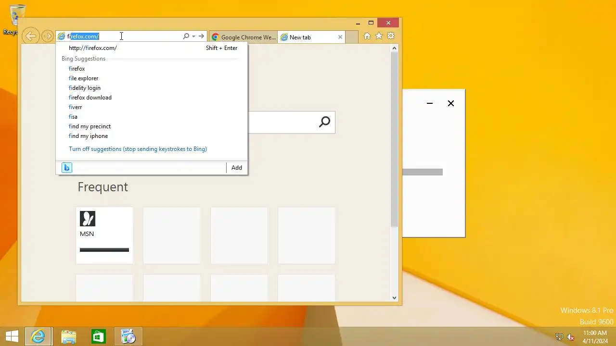Maximize the Internet Explorer window
This screenshot has width=616, height=346.
point(371,23)
